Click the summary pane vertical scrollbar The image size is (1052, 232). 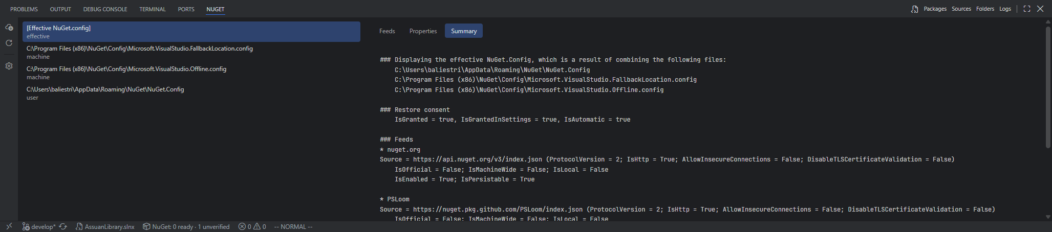[x=1048, y=87]
